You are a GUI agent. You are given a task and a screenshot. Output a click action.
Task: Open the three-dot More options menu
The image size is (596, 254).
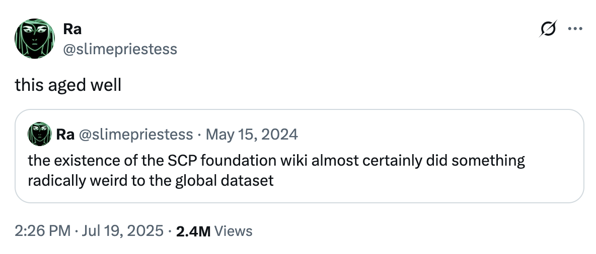(574, 29)
